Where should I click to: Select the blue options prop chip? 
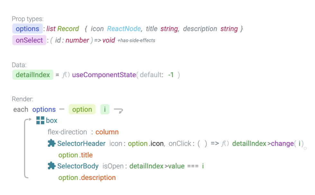click(27, 29)
